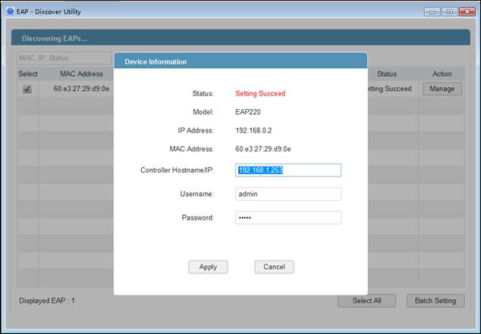481x334 pixels.
Task: Open Batch Setting
Action: [x=435, y=301]
